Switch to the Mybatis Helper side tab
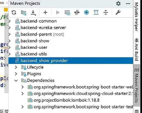142x113 pixels. click(137, 17)
